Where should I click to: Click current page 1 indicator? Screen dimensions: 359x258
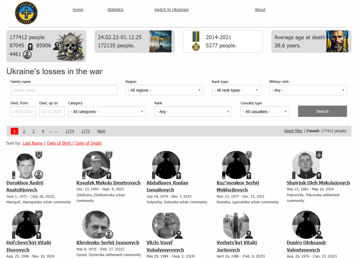click(15, 131)
